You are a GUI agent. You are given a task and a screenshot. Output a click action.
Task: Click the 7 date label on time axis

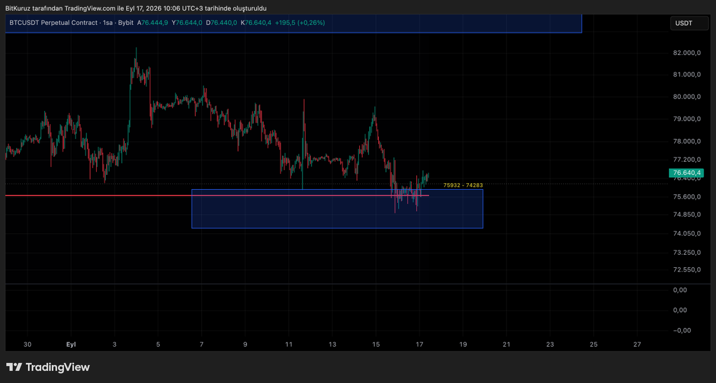pos(202,344)
